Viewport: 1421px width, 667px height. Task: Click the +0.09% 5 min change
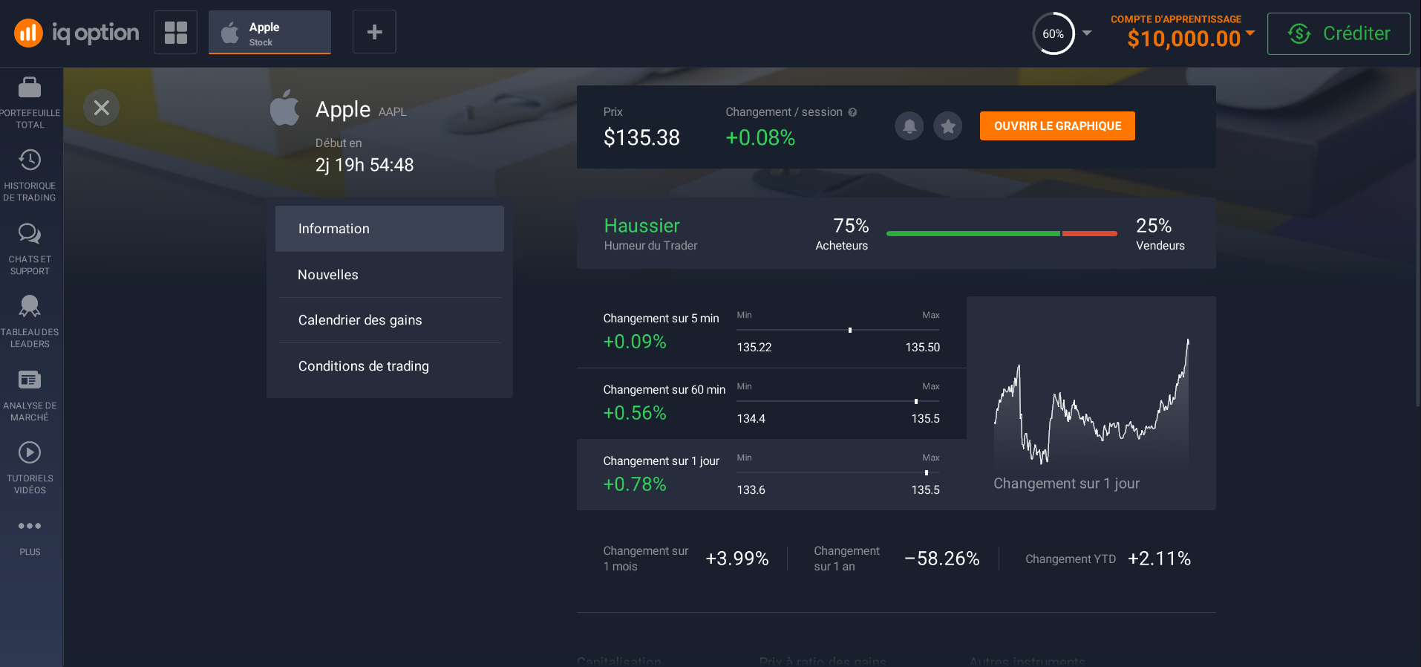coord(635,342)
